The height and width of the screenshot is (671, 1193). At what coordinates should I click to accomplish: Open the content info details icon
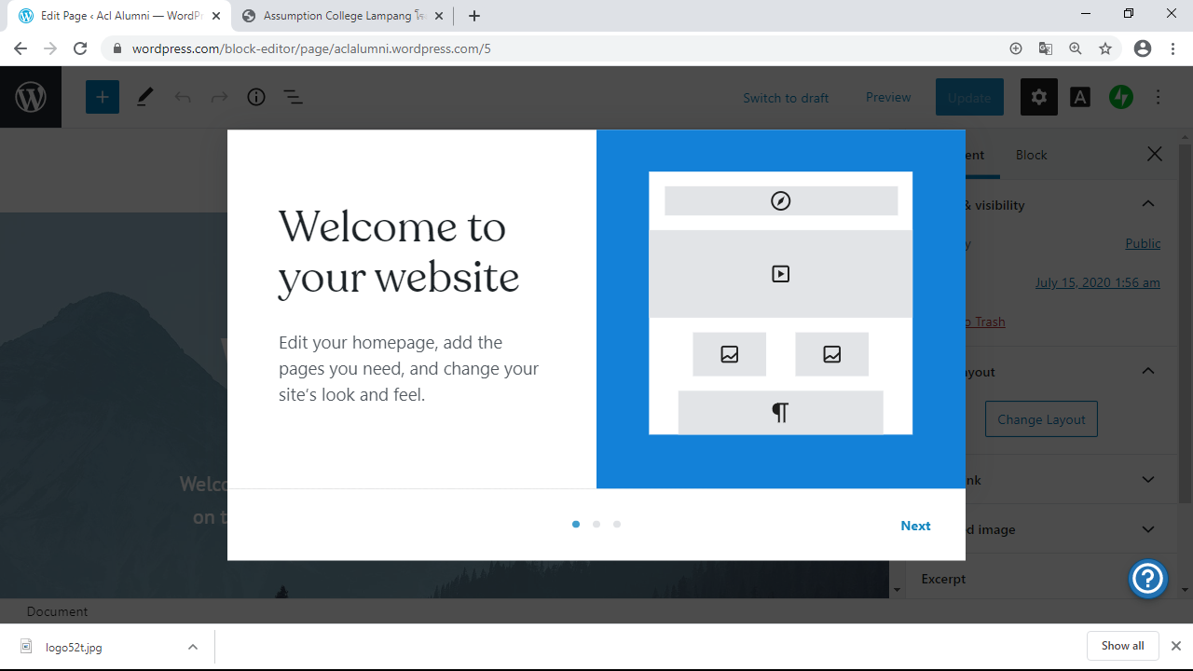(x=256, y=97)
